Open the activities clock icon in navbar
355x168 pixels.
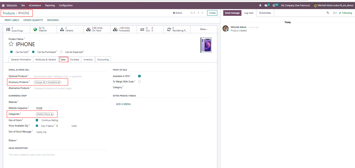point(274,5)
